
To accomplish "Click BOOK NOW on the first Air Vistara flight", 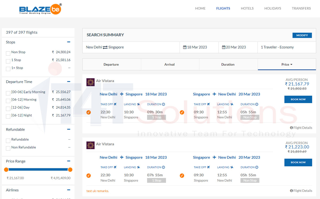I will (x=298, y=99).
